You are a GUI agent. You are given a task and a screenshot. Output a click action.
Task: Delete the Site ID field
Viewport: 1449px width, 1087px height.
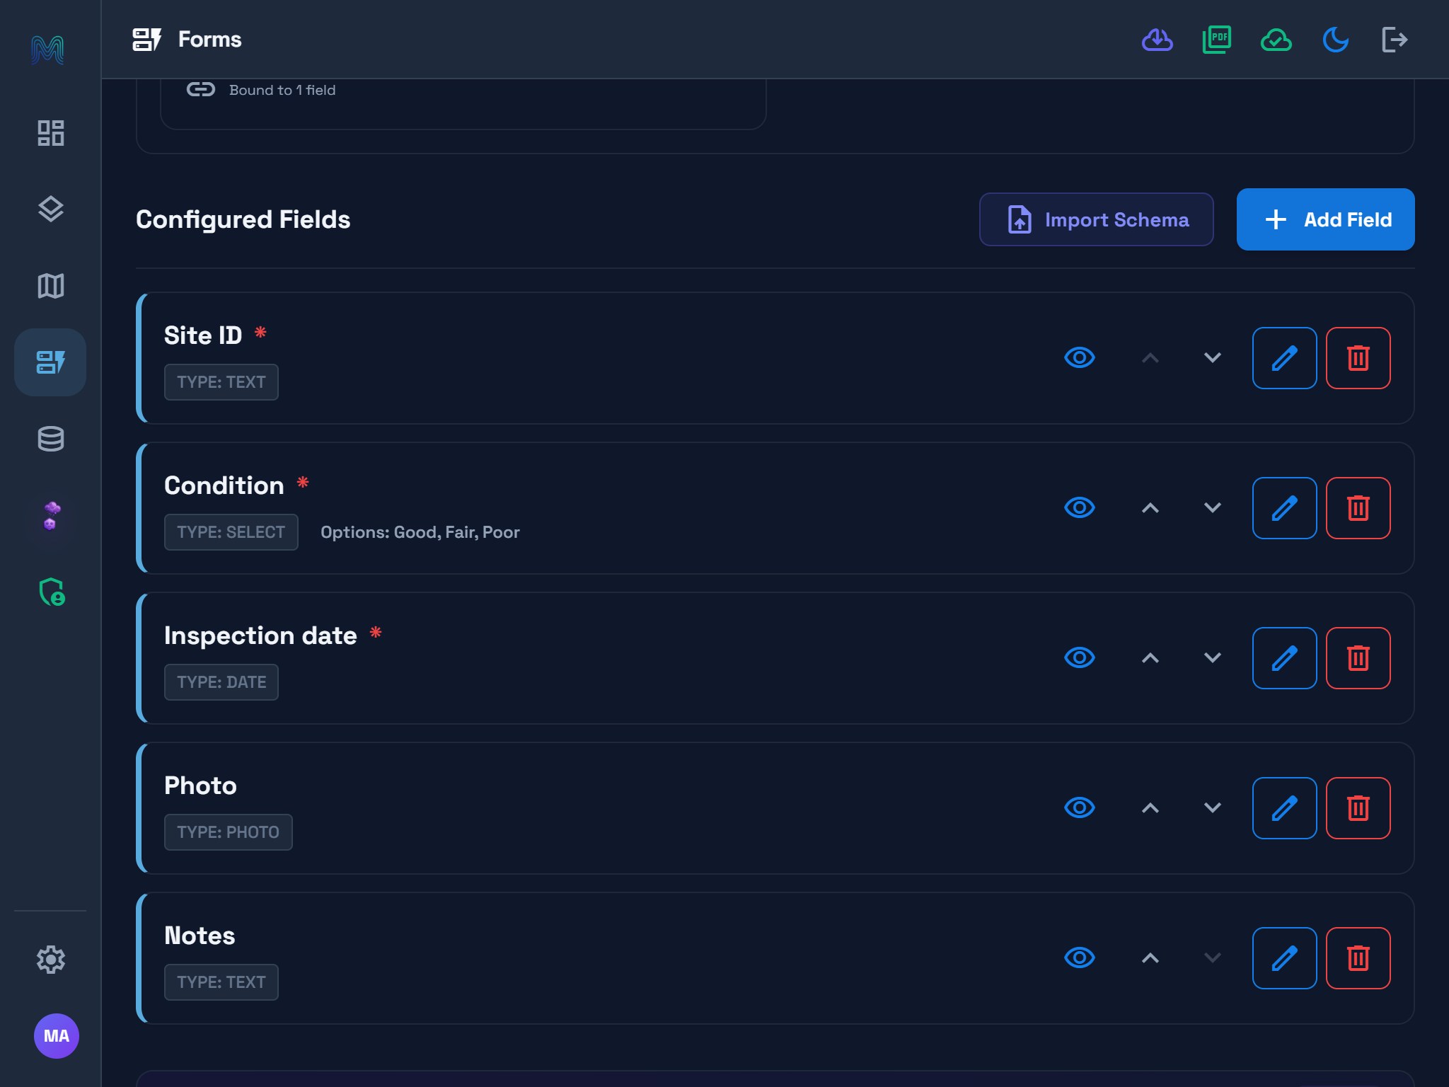pos(1358,358)
